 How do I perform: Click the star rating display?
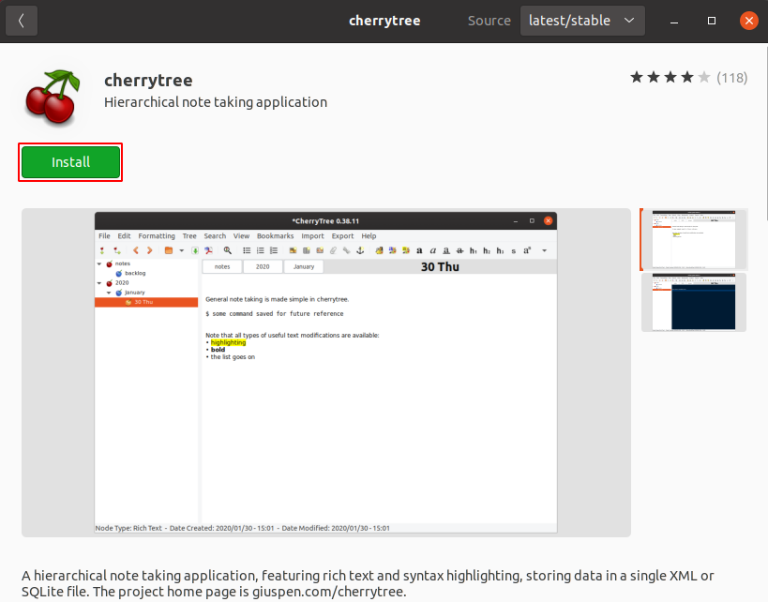670,78
